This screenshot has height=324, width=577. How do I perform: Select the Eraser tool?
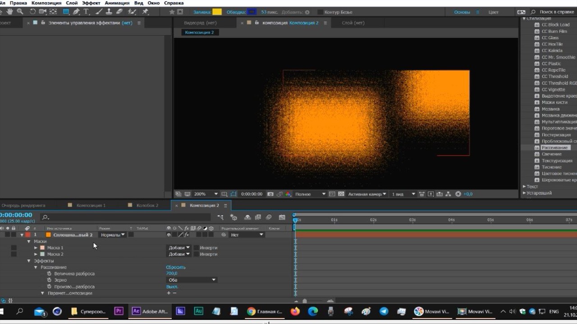[119, 11]
